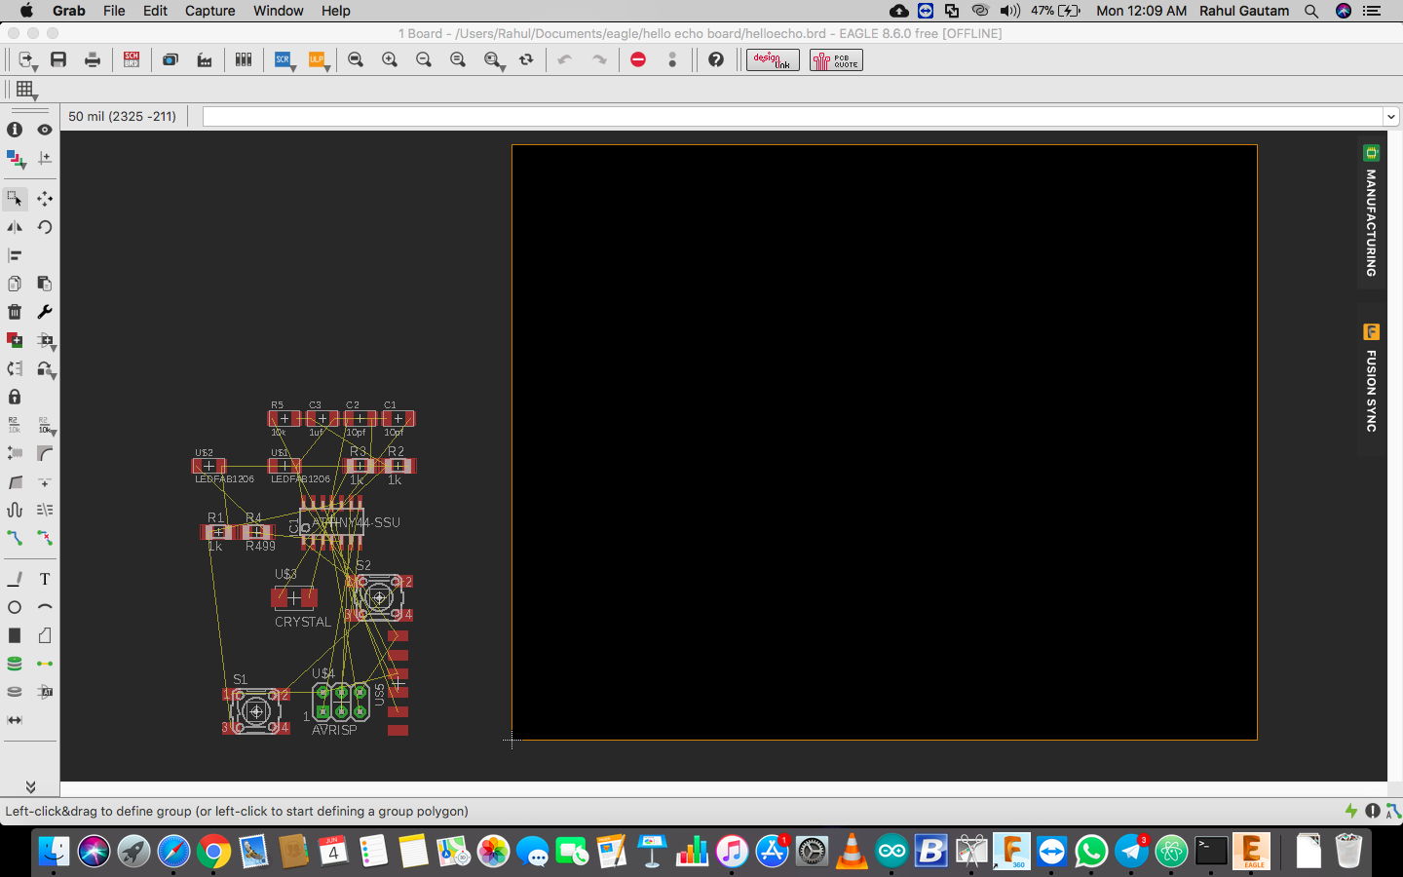Image resolution: width=1403 pixels, height=877 pixels.
Task: Click the Zoom in magnifier
Action: click(390, 59)
